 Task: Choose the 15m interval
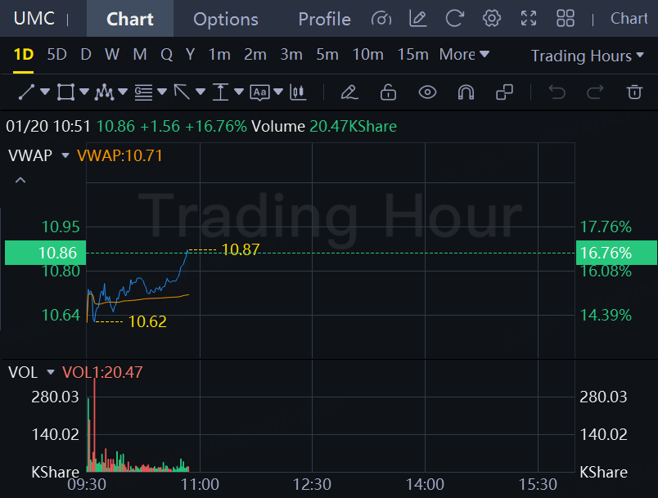(412, 55)
